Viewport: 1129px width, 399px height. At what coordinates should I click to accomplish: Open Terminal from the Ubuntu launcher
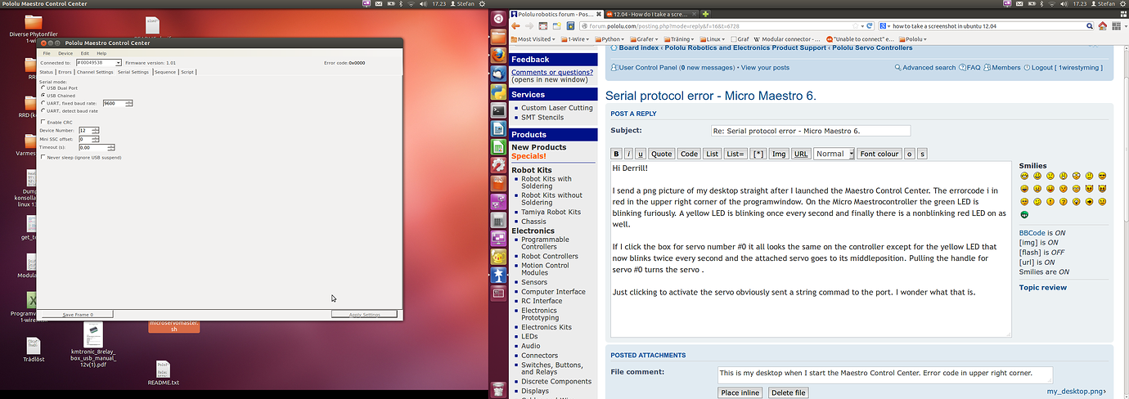(x=497, y=110)
